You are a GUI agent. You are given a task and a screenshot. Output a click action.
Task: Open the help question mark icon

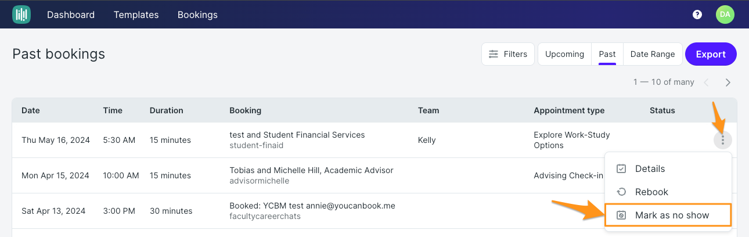tap(697, 15)
